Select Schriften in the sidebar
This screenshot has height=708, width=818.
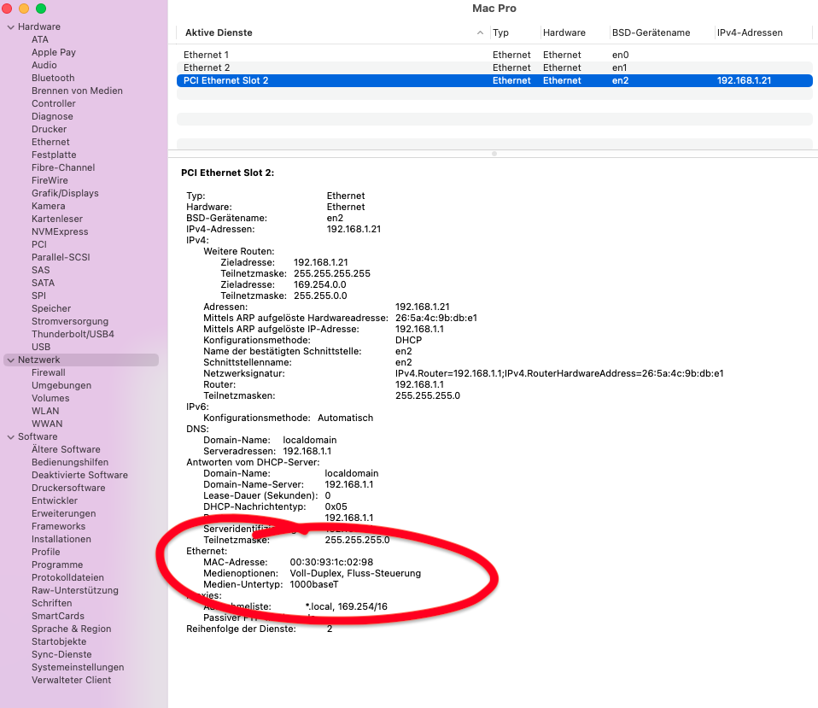51,603
